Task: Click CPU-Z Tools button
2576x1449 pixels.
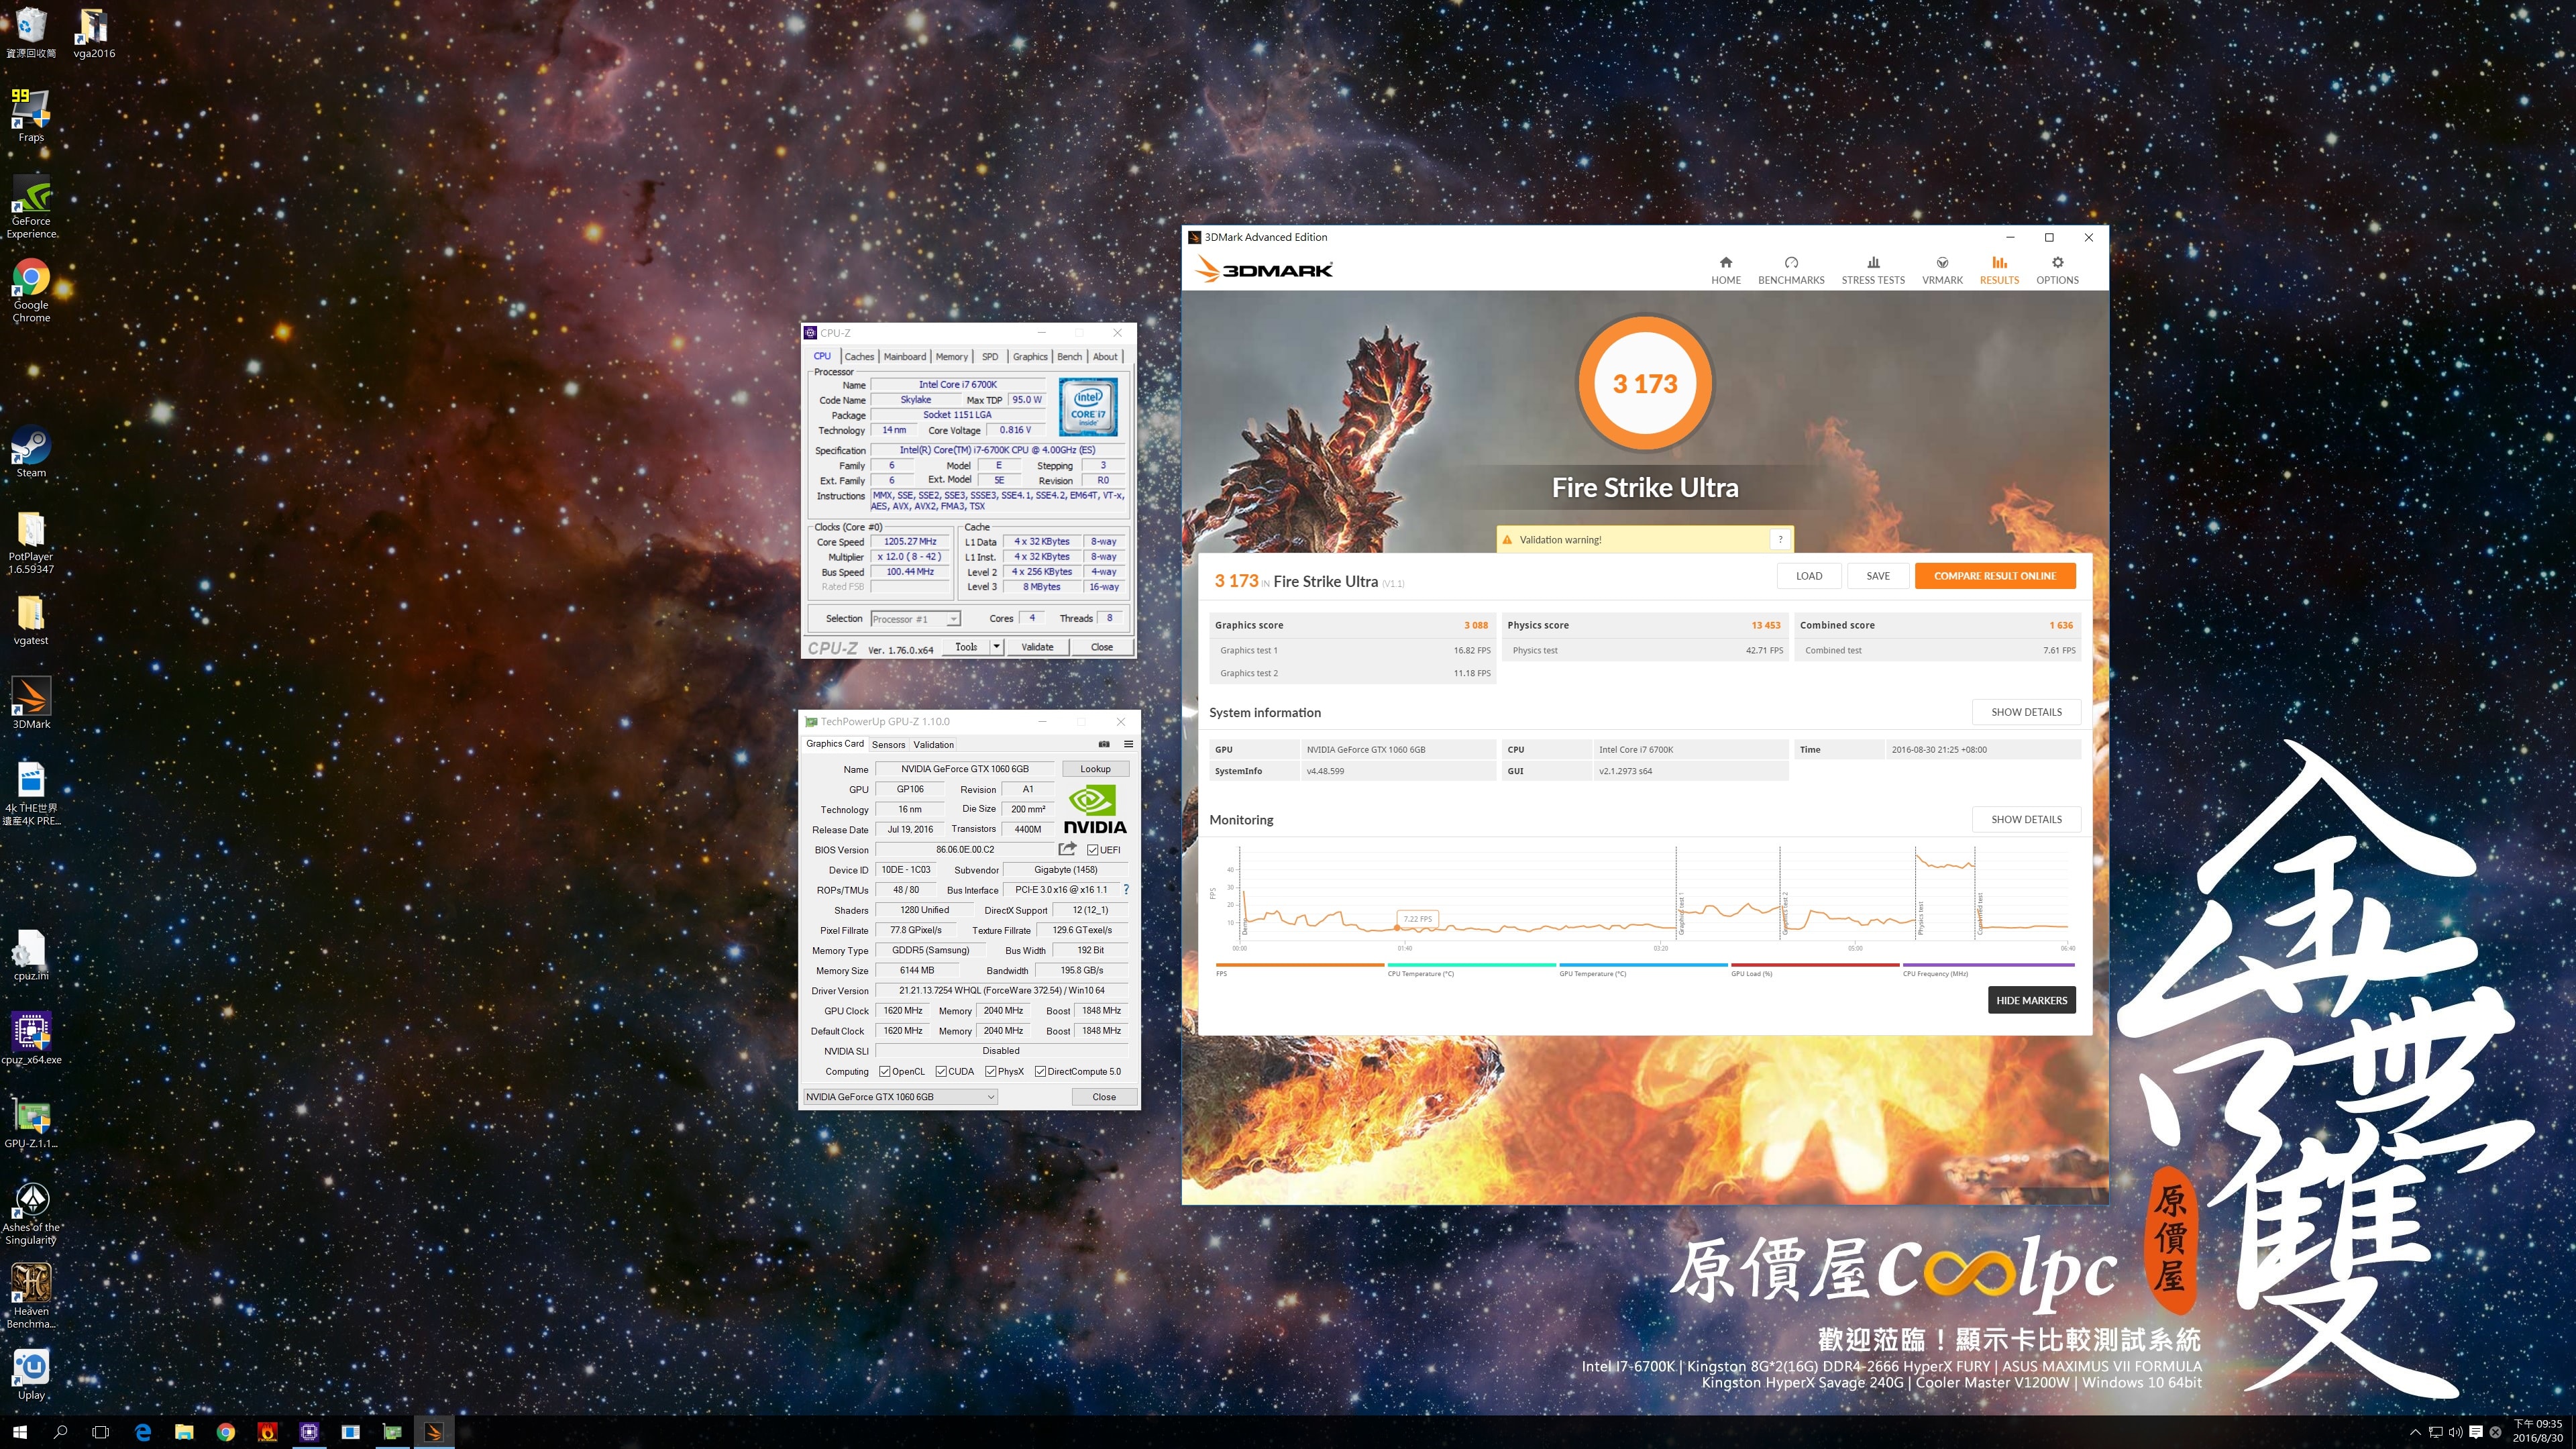Action: click(x=966, y=647)
